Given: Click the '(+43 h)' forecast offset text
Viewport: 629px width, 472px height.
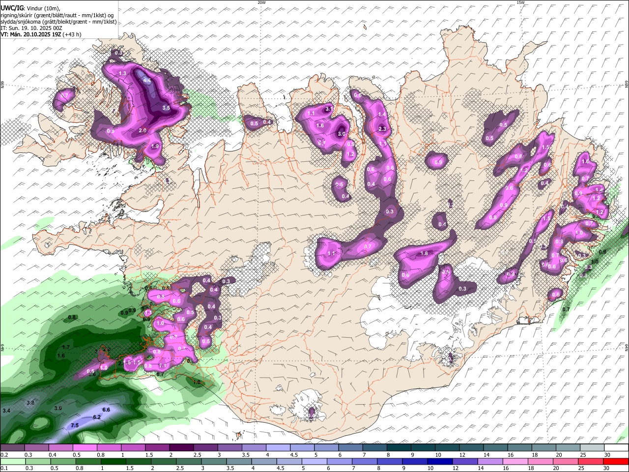Looking at the screenshot, I should (72, 34).
